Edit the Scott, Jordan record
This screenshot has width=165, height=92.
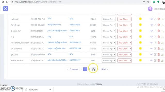tap(155, 60)
